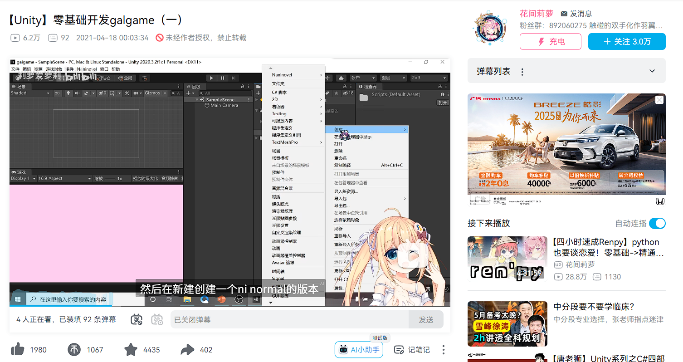This screenshot has height=362, width=683.
Task: Toggle danmaku display icon
Action: coord(137,319)
